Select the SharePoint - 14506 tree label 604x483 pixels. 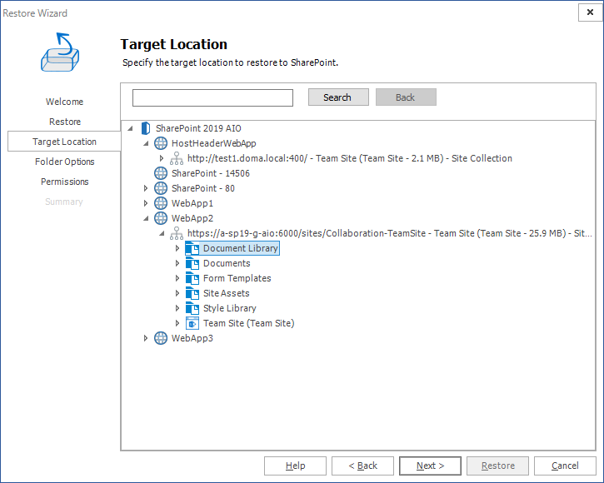click(211, 173)
